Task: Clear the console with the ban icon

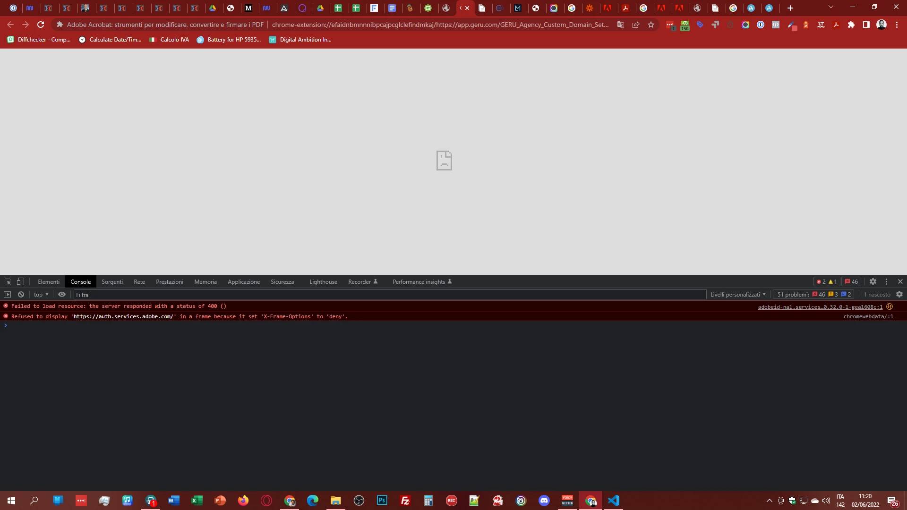Action: (x=21, y=294)
